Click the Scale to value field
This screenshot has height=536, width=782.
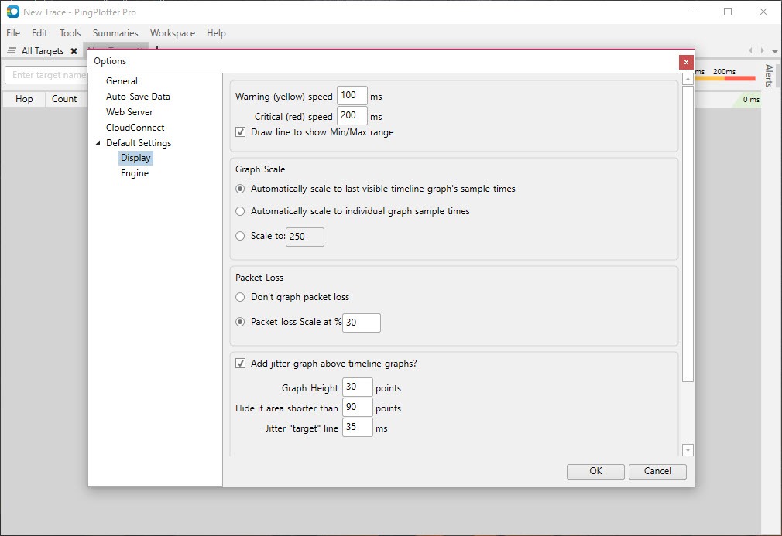(x=305, y=237)
